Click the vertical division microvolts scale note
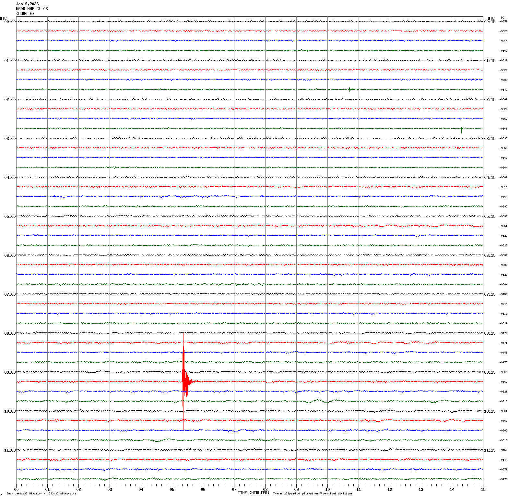This screenshot has width=509, height=498. point(41,493)
